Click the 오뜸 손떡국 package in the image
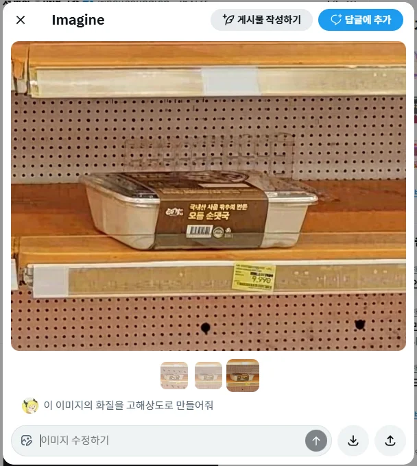417x466 pixels. tap(199, 210)
